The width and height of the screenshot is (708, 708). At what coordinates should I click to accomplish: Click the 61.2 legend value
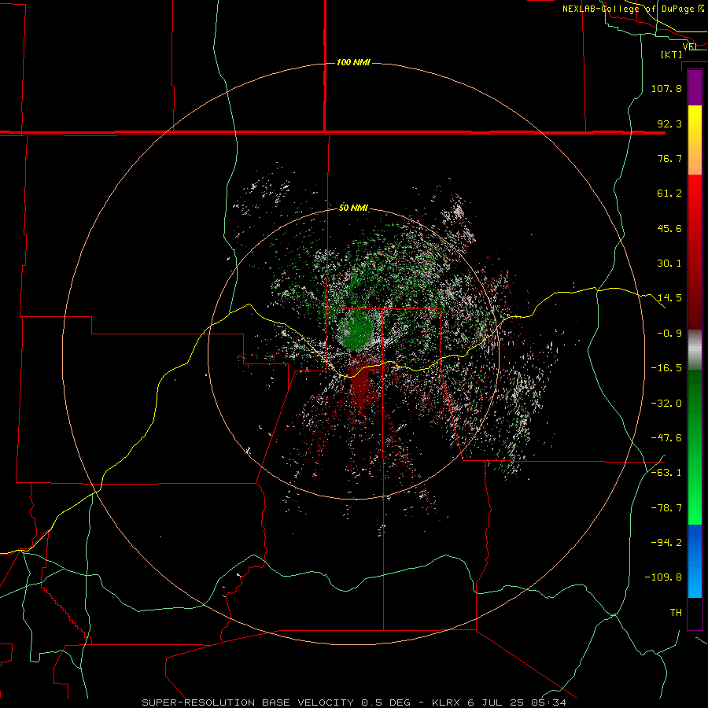669,194
